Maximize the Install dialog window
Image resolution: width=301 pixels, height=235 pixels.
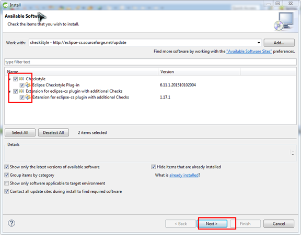278,4
